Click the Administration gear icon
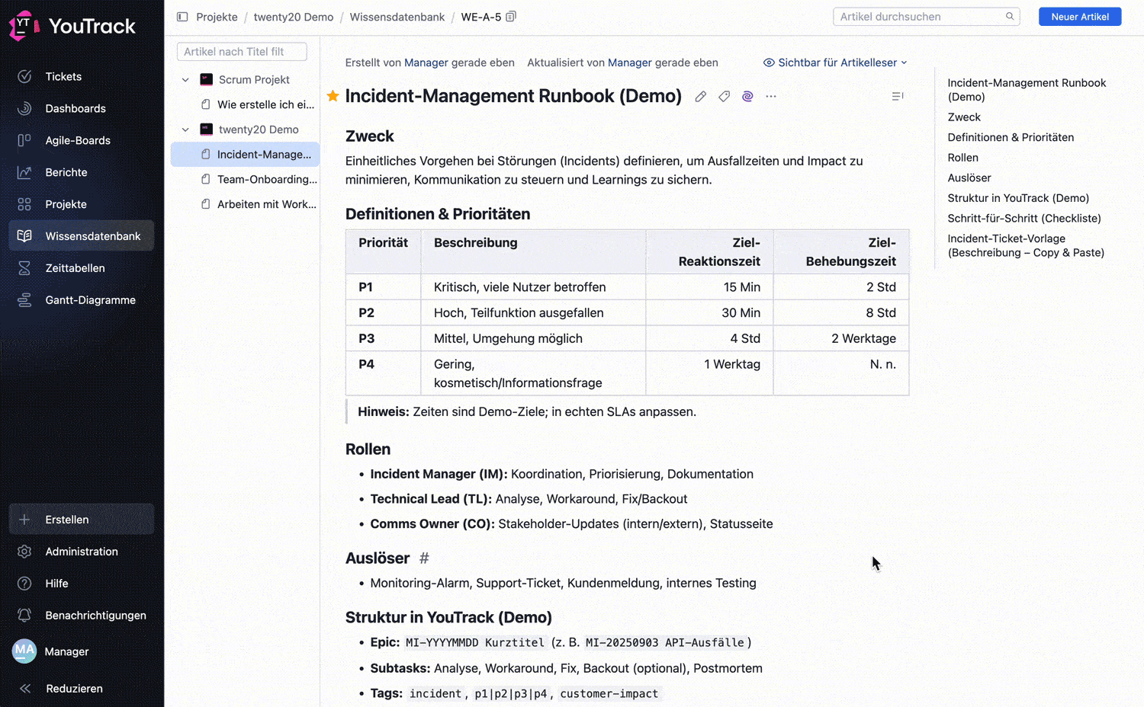Screen dimensions: 1144x707 (24, 552)
